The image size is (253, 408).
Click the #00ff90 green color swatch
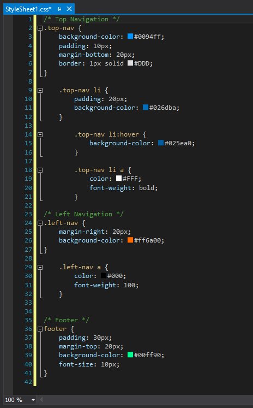130,354
